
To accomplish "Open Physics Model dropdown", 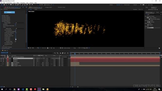I will [x=20, y=23].
